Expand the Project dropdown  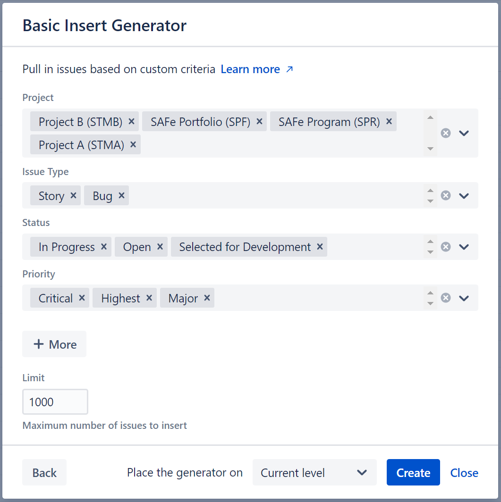pos(464,133)
